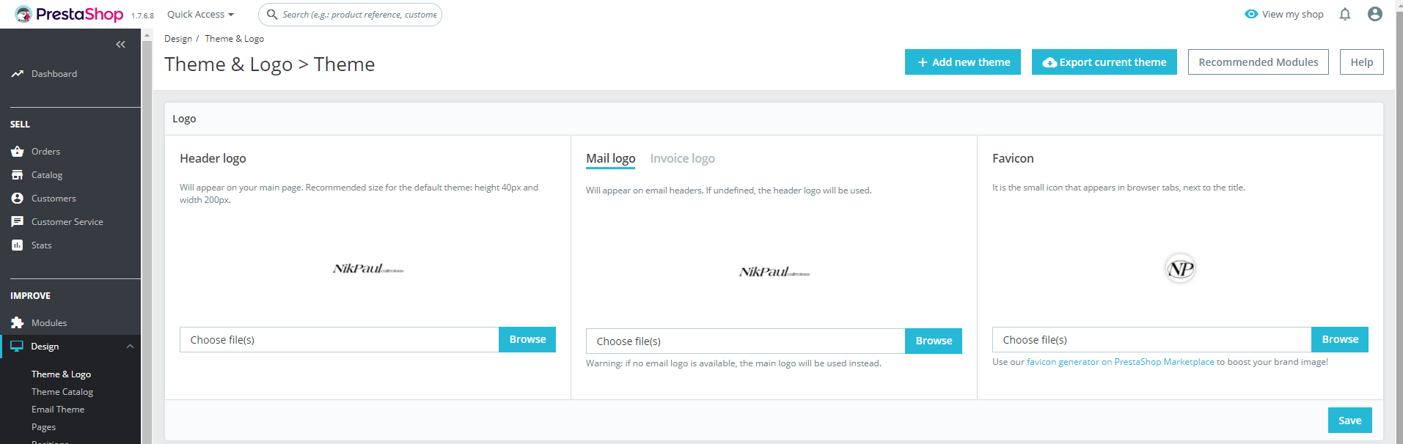Click Browse for the Favicon
This screenshot has height=444, width=1403.
pos(1340,340)
